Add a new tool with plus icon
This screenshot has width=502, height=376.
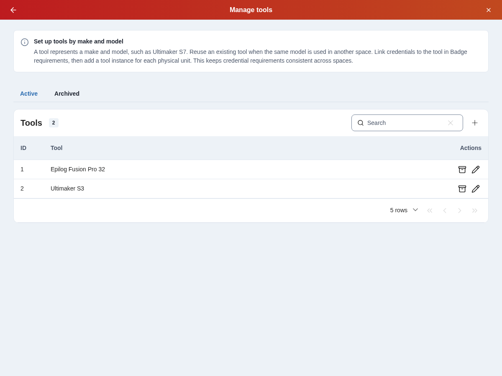[x=475, y=123]
